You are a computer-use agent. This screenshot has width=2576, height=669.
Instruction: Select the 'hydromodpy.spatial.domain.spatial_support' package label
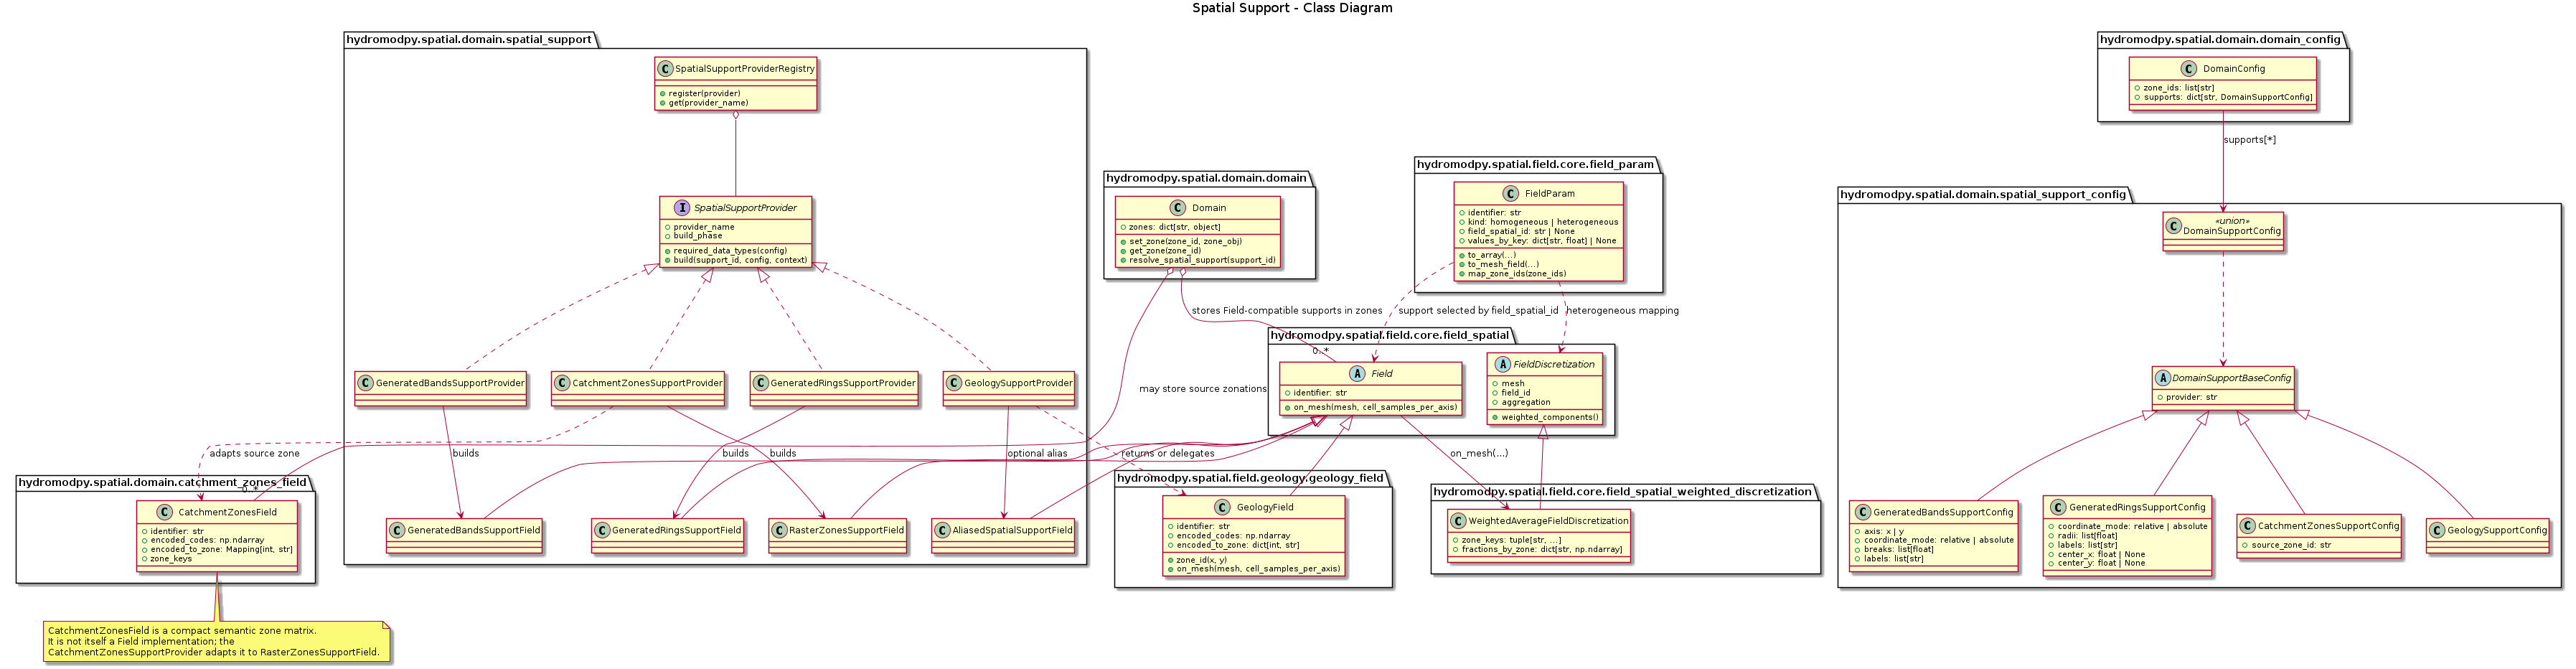click(x=469, y=40)
